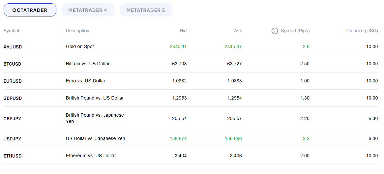The width and height of the screenshot is (384, 174).
Task: Click the EURUSD spread 1.00
Action: [x=305, y=81]
